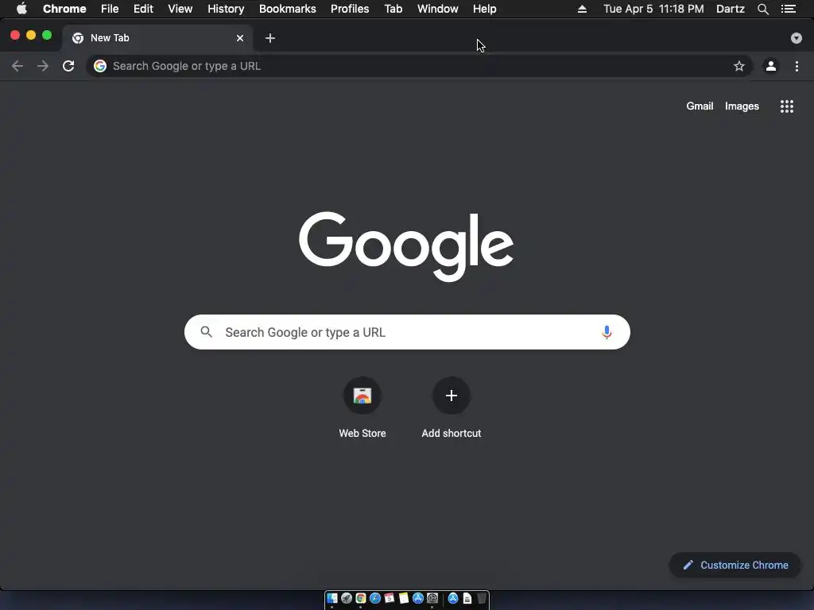814x610 pixels.
Task: Click the Chrome icon in the Dock
Action: coord(361,598)
